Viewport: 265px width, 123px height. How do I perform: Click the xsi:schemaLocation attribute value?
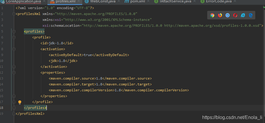click(x=172, y=26)
